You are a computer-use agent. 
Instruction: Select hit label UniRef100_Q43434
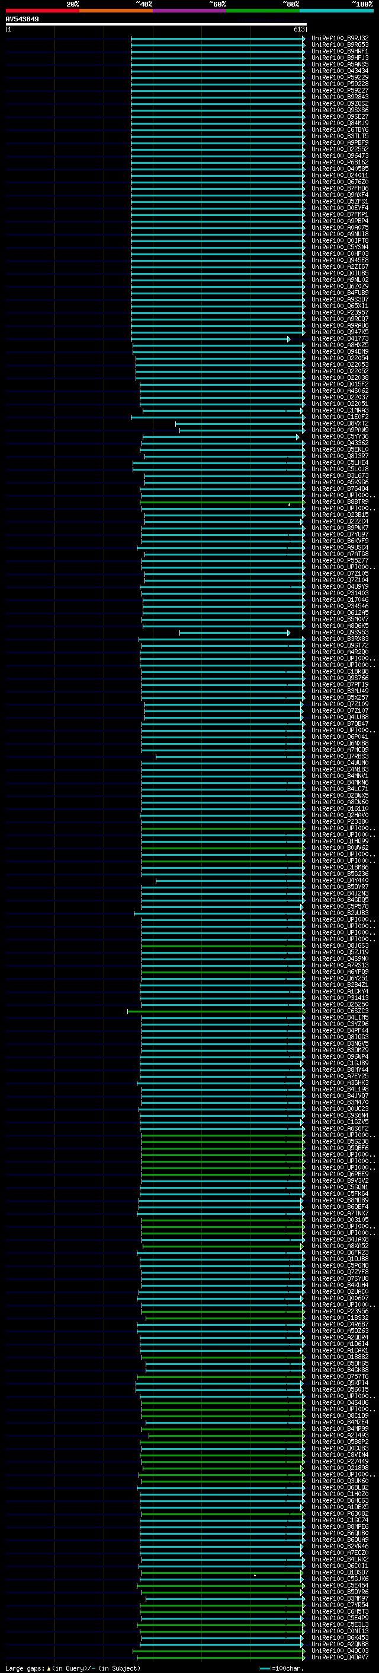coord(339,71)
